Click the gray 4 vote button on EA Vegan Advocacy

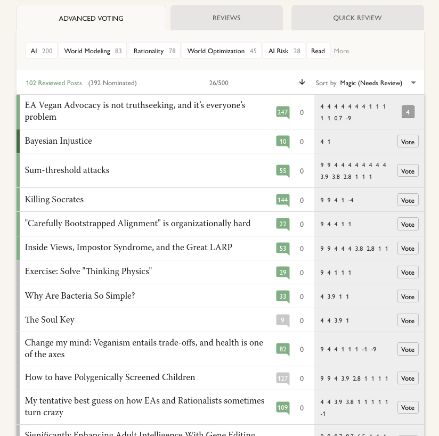(408, 112)
